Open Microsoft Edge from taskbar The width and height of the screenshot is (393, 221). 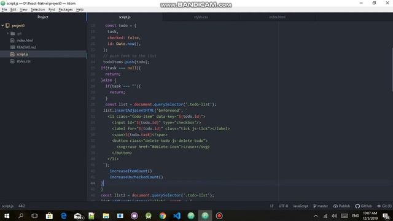click(64, 215)
